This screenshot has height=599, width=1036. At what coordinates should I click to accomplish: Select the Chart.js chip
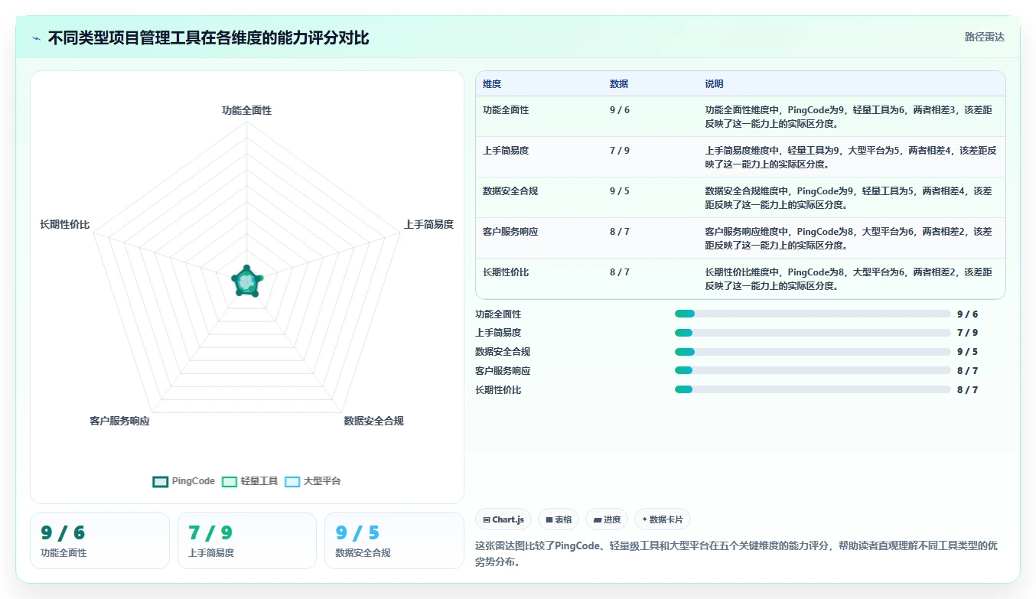coord(503,519)
